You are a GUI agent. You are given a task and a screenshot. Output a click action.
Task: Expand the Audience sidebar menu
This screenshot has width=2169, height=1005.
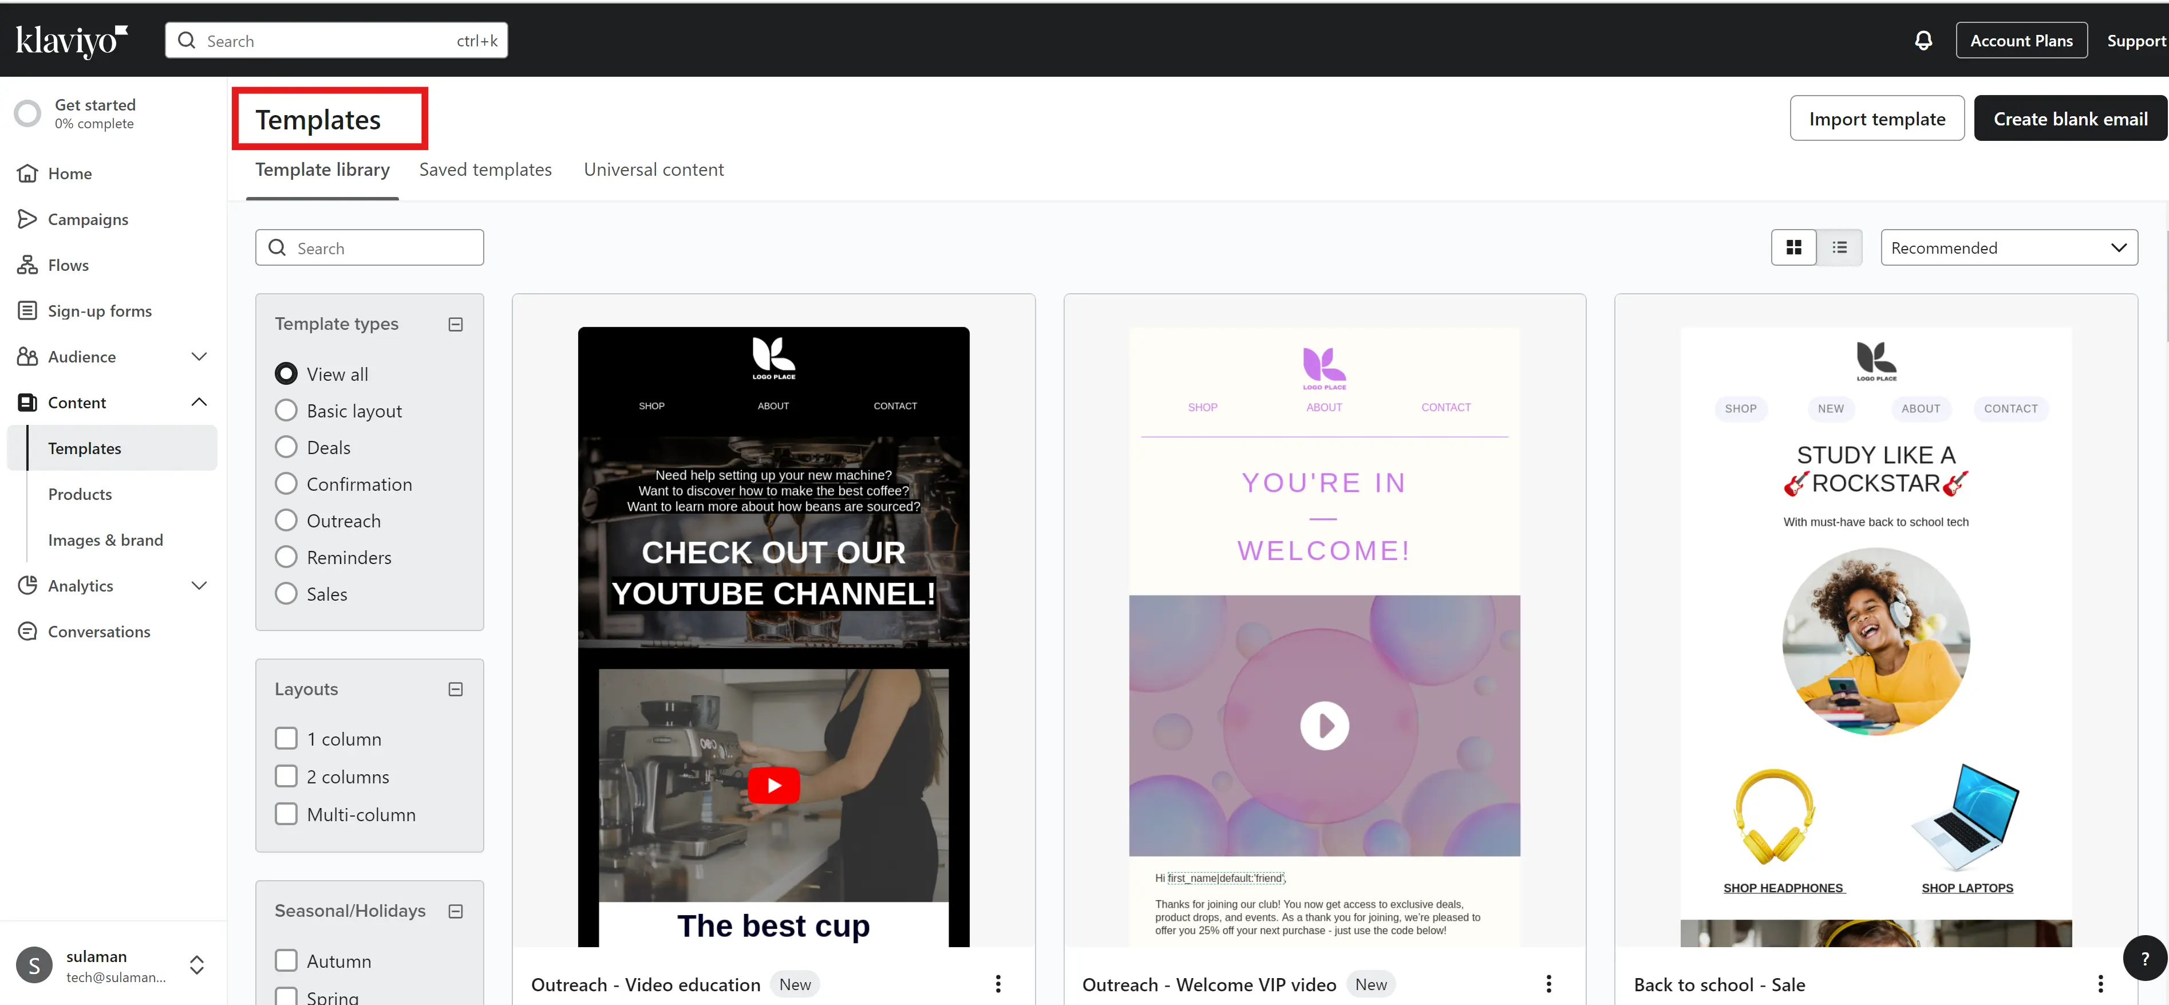tap(199, 356)
